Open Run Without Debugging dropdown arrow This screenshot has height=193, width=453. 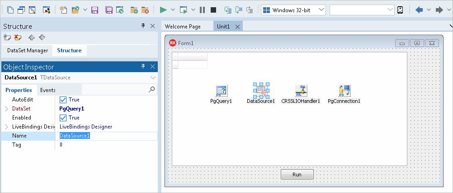[193, 10]
